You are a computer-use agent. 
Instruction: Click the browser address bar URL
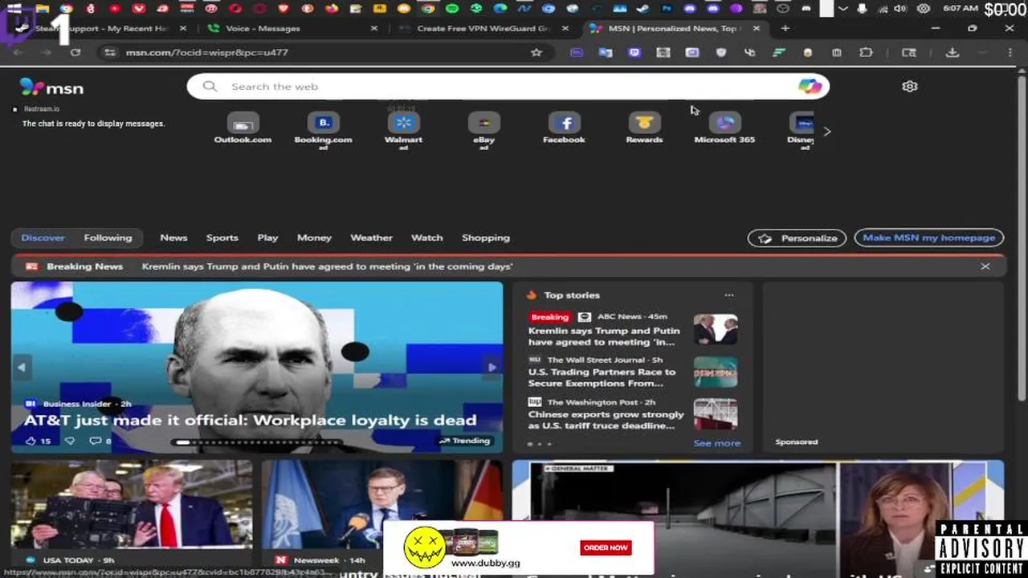click(207, 52)
